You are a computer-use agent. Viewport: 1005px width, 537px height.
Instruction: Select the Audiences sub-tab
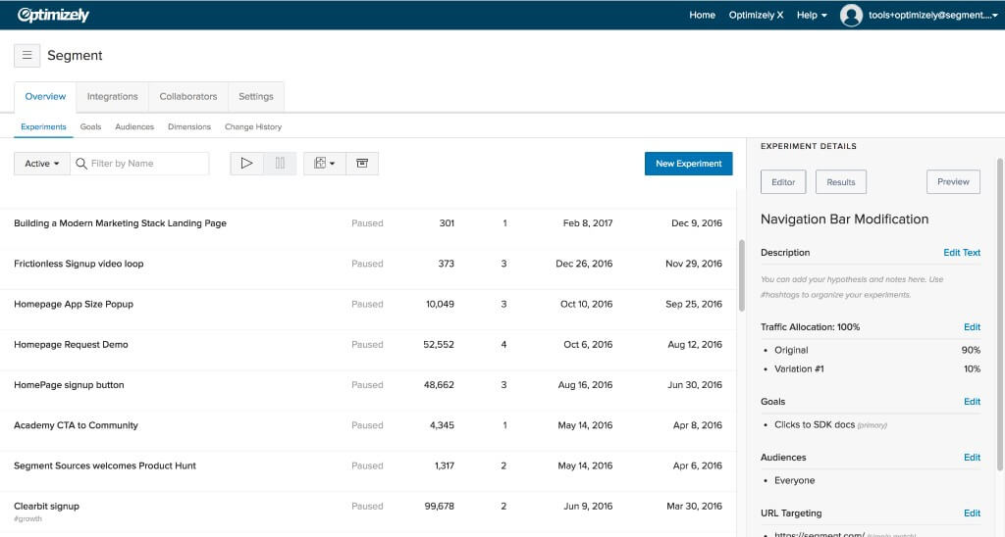click(134, 126)
